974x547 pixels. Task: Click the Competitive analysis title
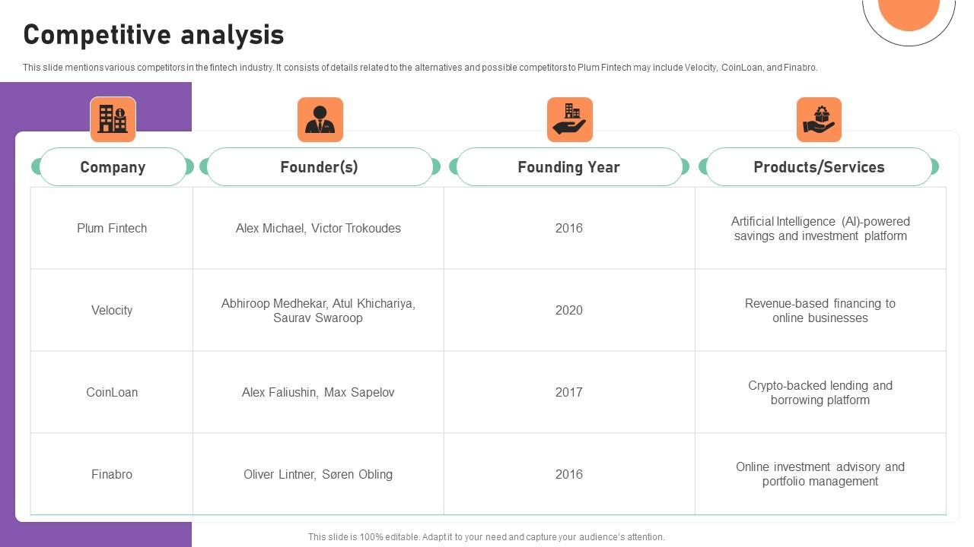154,35
